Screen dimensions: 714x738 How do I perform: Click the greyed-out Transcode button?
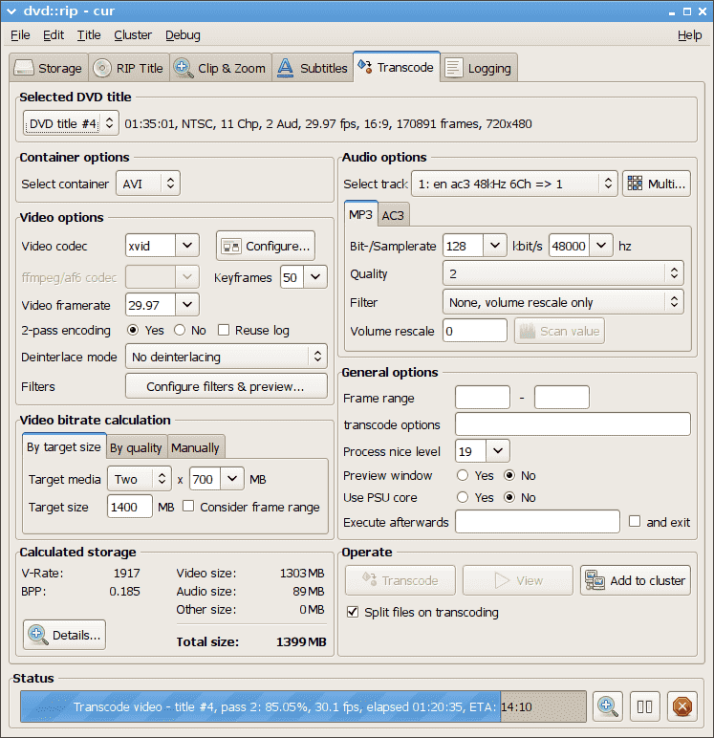[x=400, y=580]
